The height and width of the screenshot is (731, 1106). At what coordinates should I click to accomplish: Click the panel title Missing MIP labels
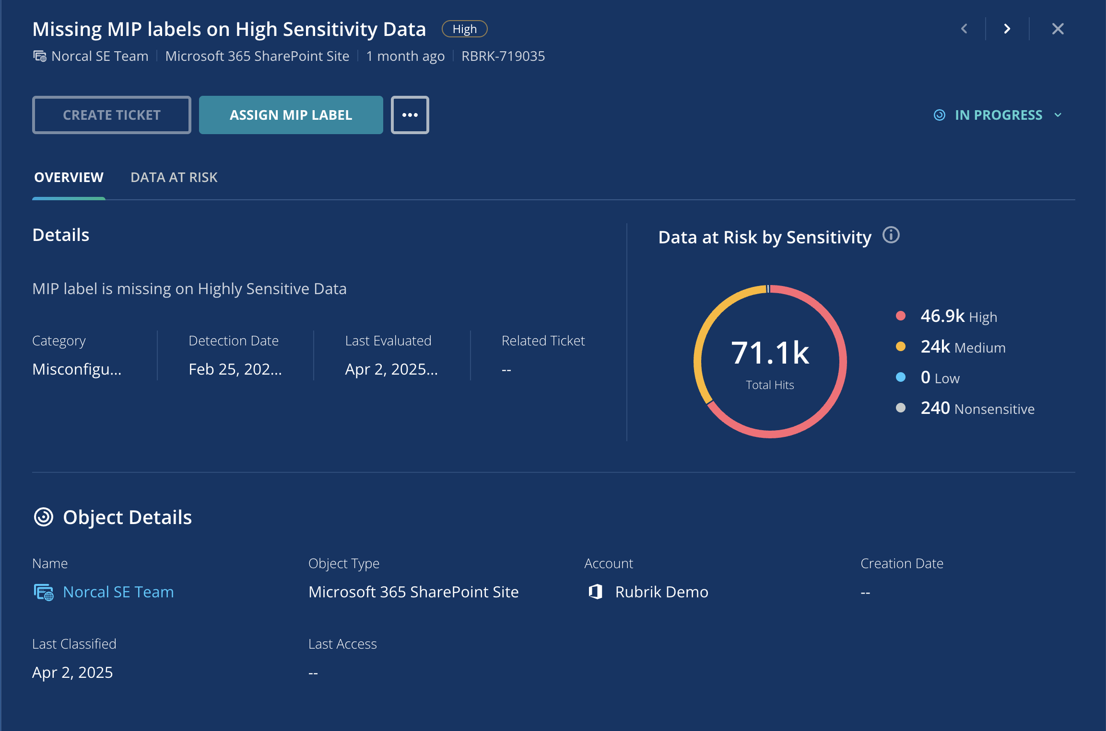pos(229,29)
